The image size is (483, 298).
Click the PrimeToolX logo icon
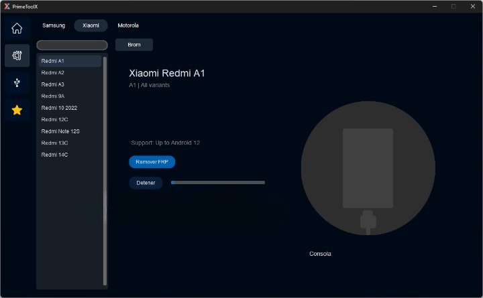click(7, 6)
